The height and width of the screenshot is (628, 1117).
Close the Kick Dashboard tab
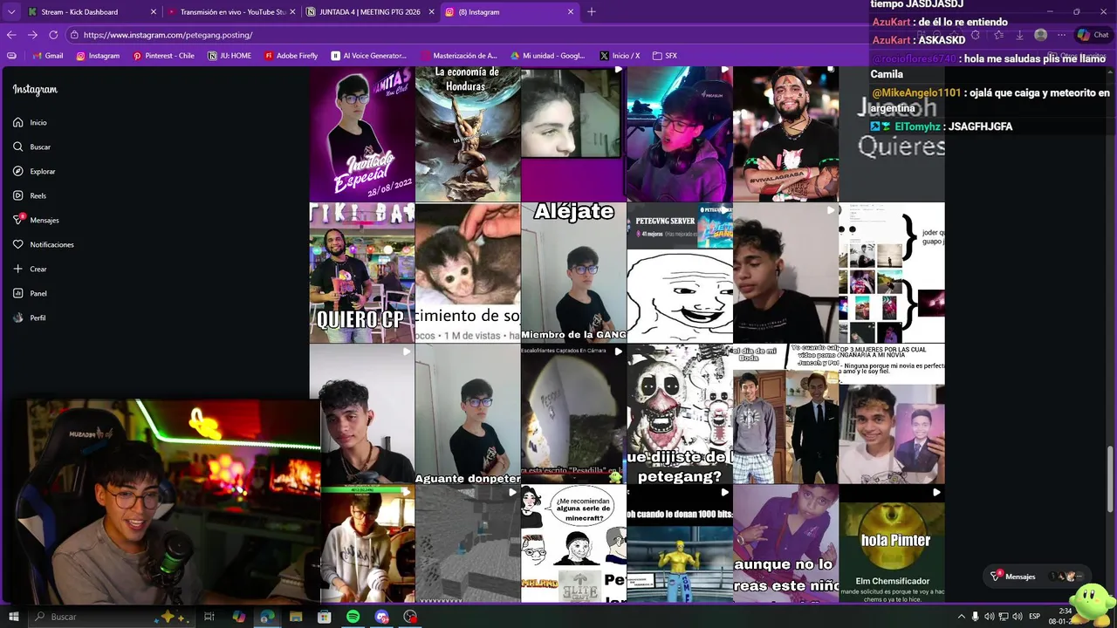(154, 12)
